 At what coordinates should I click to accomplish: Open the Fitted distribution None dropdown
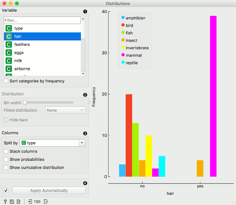coord(65,110)
